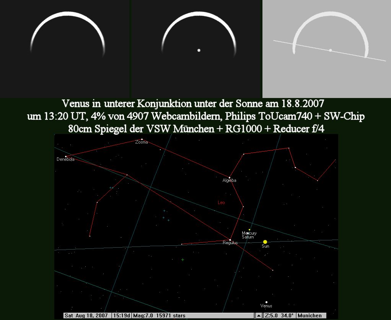Click the time field 15:19d
The image size is (391, 320).
(121, 316)
